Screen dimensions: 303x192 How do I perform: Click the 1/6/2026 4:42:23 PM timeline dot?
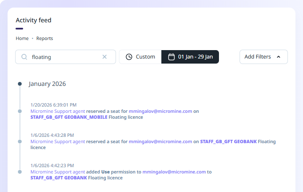point(20,172)
